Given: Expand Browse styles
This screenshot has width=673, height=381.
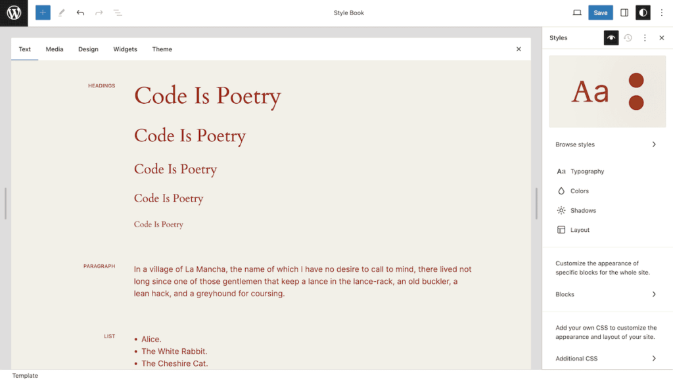Looking at the screenshot, I should (607, 145).
